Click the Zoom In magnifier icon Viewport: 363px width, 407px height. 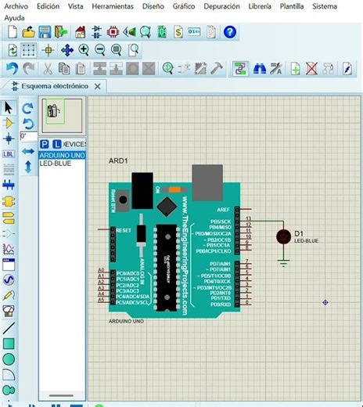pyautogui.click(x=84, y=49)
